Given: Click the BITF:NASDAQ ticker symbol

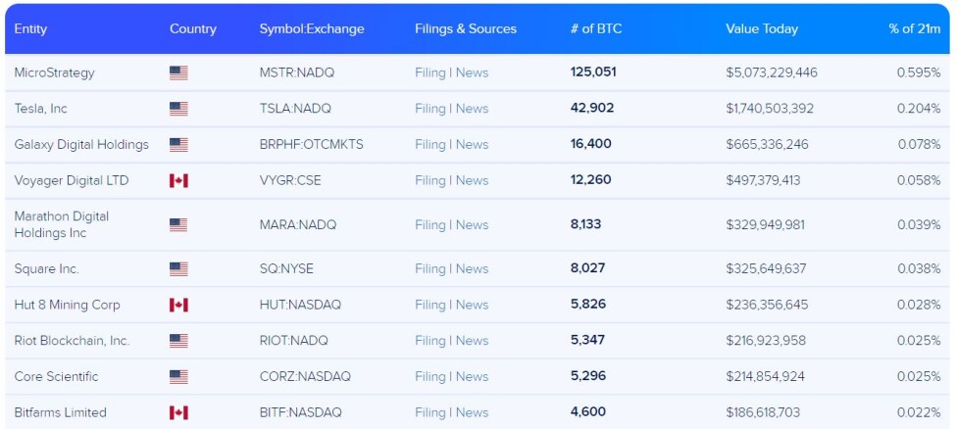Looking at the screenshot, I should click(300, 412).
